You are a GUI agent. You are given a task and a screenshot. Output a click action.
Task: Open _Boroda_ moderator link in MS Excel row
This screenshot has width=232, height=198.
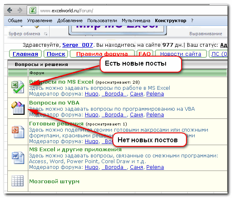pos(114,94)
